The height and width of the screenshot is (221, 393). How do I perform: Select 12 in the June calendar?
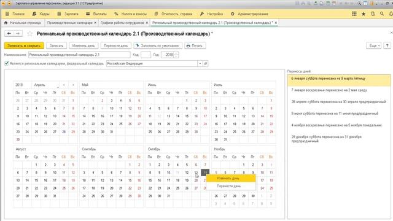[159, 116]
